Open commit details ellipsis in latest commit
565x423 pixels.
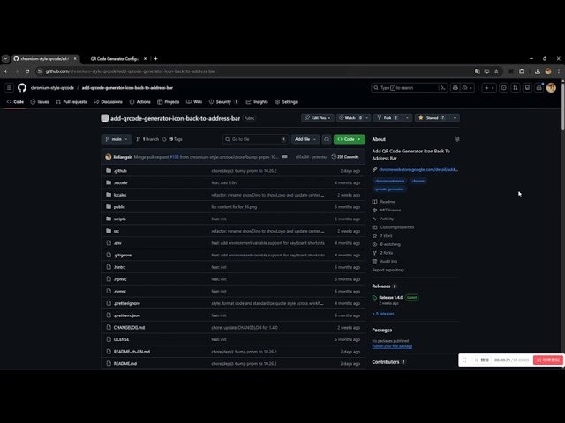tap(285, 157)
